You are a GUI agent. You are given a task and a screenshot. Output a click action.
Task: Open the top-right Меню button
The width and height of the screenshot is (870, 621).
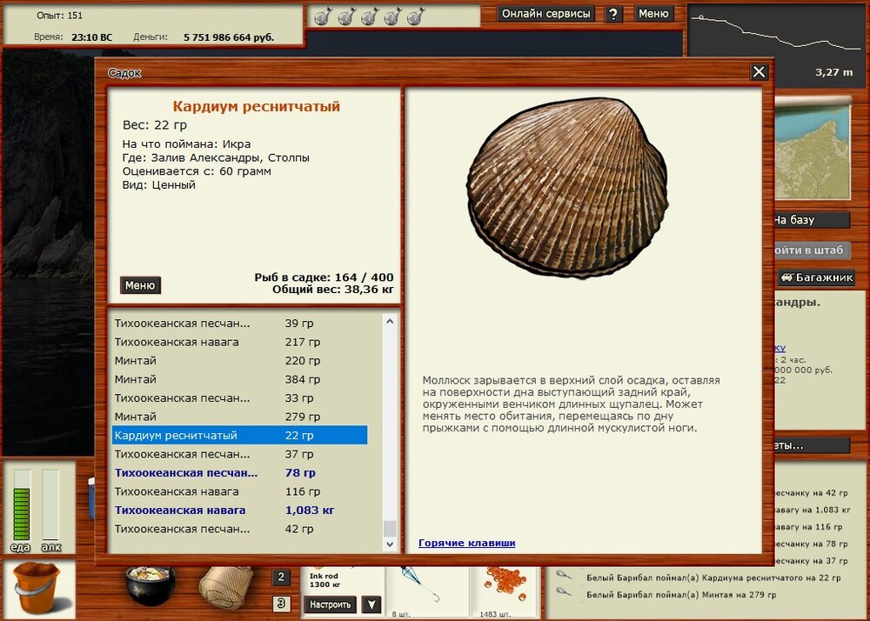(653, 14)
